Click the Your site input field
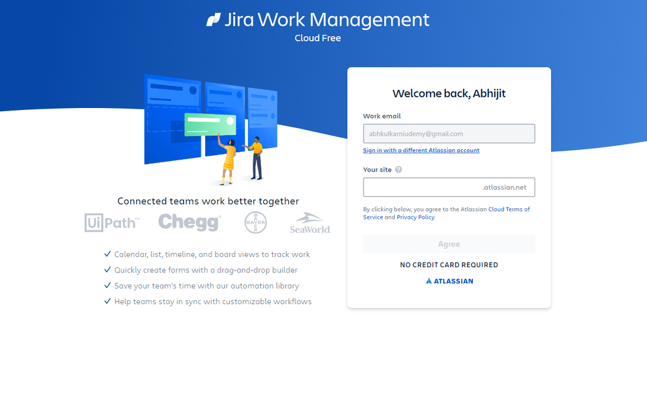Image resolution: width=647 pixels, height=394 pixels. [449, 187]
